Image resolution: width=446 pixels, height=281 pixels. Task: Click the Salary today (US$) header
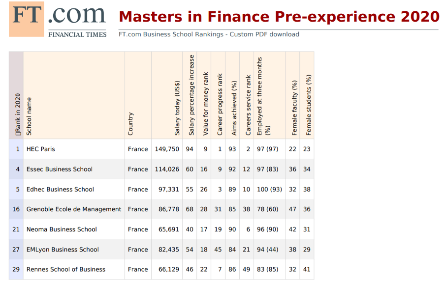coord(177,108)
